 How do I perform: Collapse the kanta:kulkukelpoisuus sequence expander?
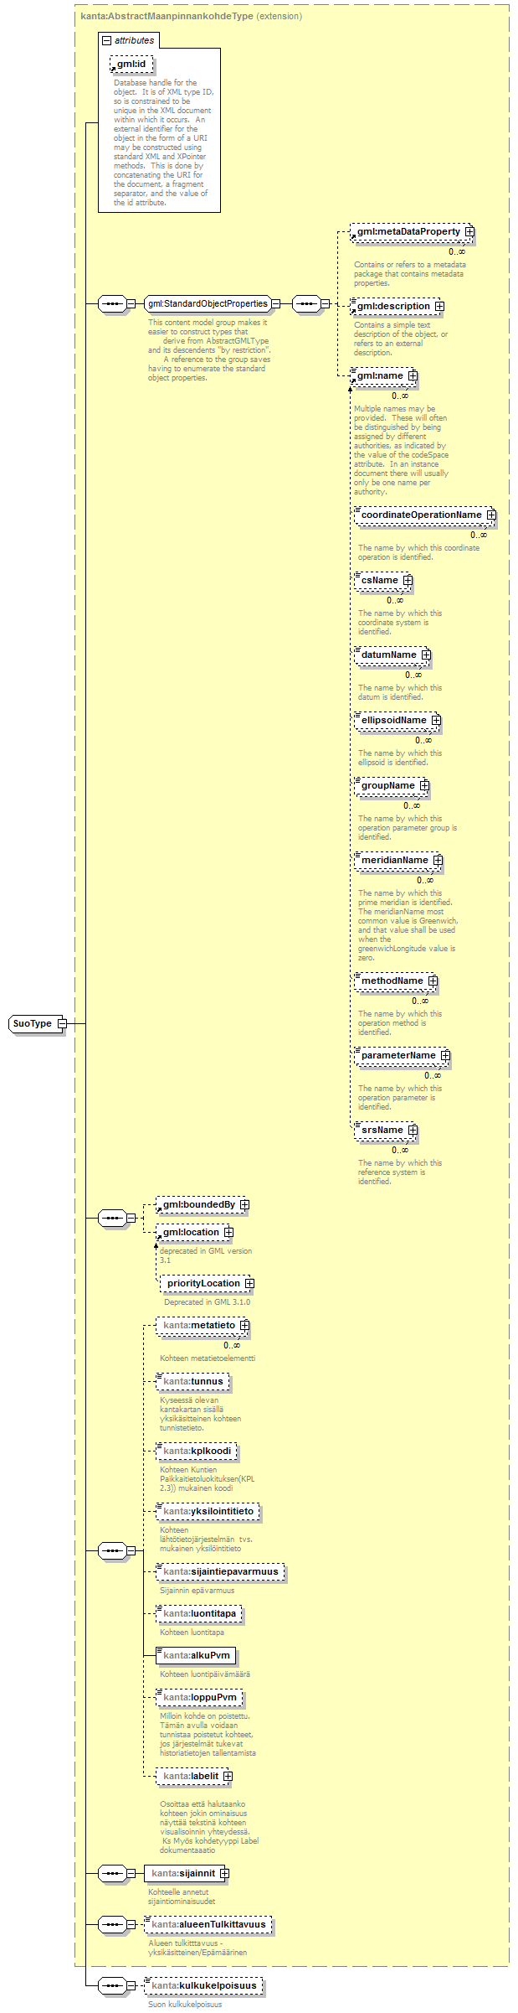[131, 1985]
